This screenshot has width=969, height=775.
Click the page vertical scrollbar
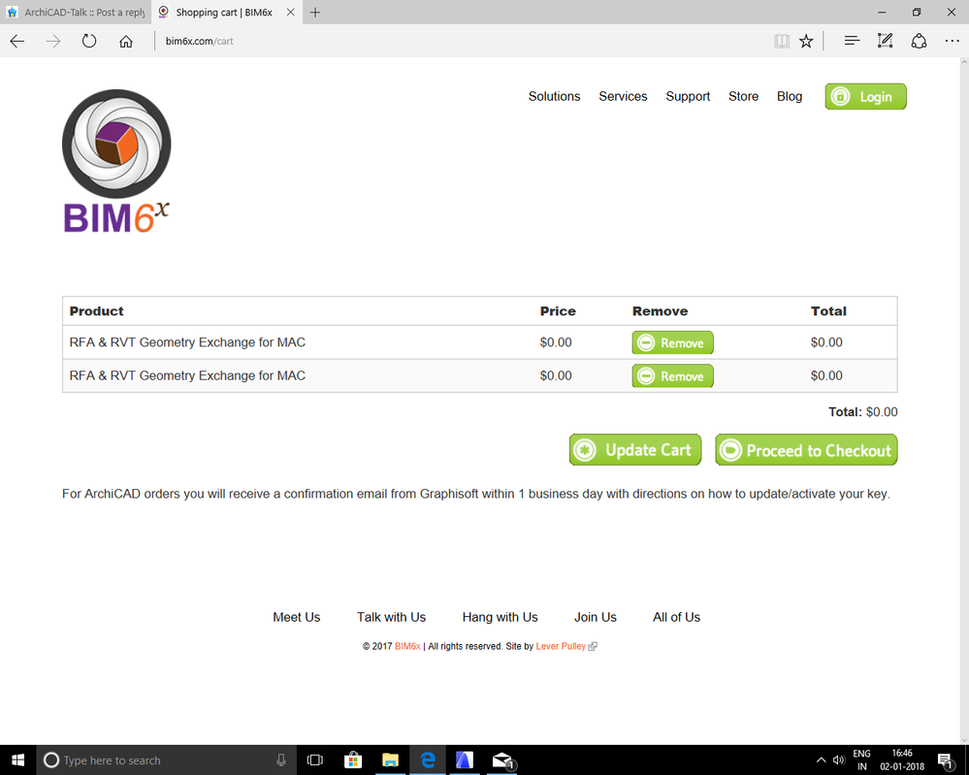pyautogui.click(x=963, y=402)
